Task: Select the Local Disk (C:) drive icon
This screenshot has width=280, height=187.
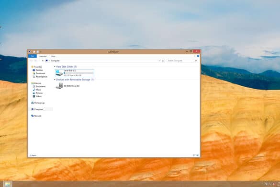Action: point(59,73)
